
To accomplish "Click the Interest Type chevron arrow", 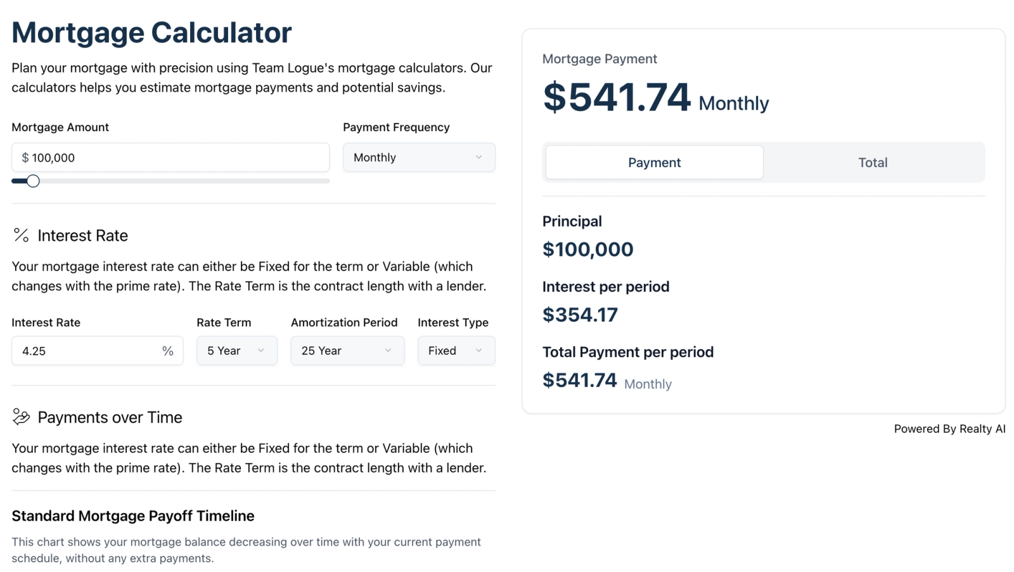I will coord(479,350).
